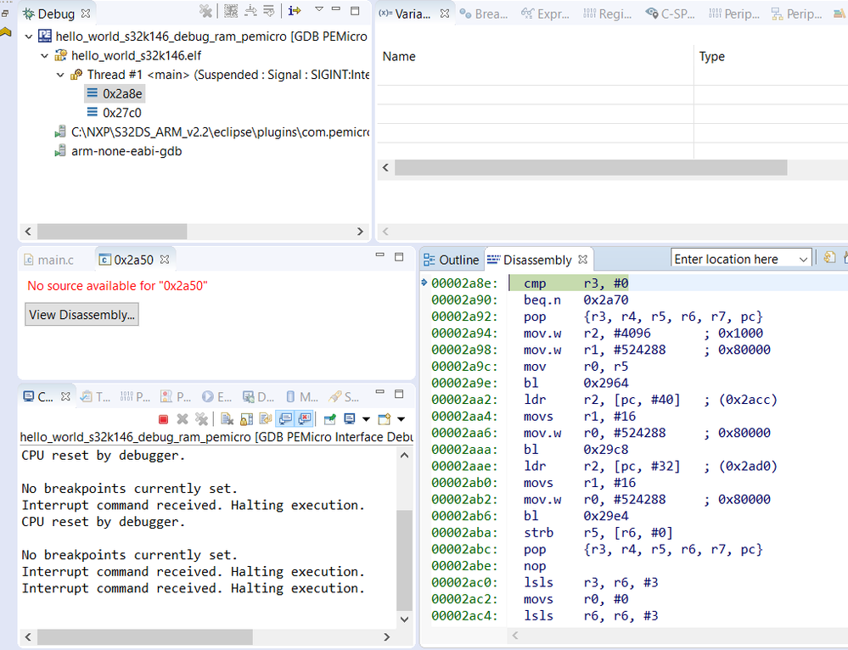
Task: Click the Pin Console icon
Action: 329,419
